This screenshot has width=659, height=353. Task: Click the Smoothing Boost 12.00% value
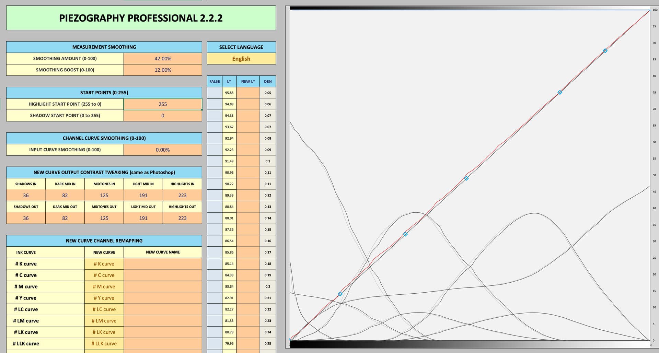[x=163, y=70]
